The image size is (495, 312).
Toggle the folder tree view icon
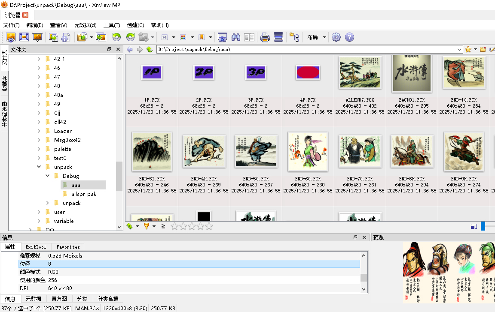click(294, 37)
